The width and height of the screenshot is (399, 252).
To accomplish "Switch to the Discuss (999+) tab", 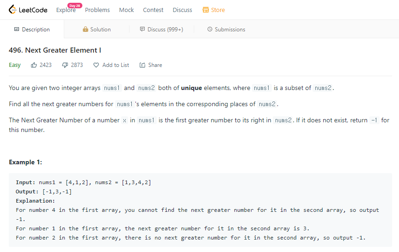I will coord(161,29).
